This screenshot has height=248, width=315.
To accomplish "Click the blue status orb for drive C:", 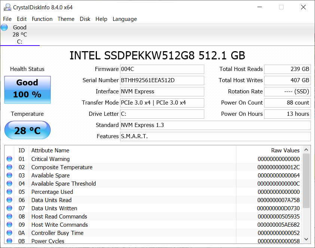I will coord(4,27).
